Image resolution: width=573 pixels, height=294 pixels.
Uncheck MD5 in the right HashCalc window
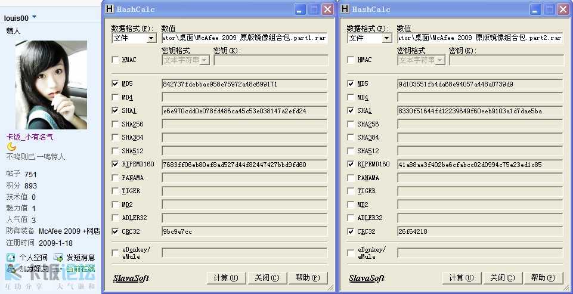(351, 83)
